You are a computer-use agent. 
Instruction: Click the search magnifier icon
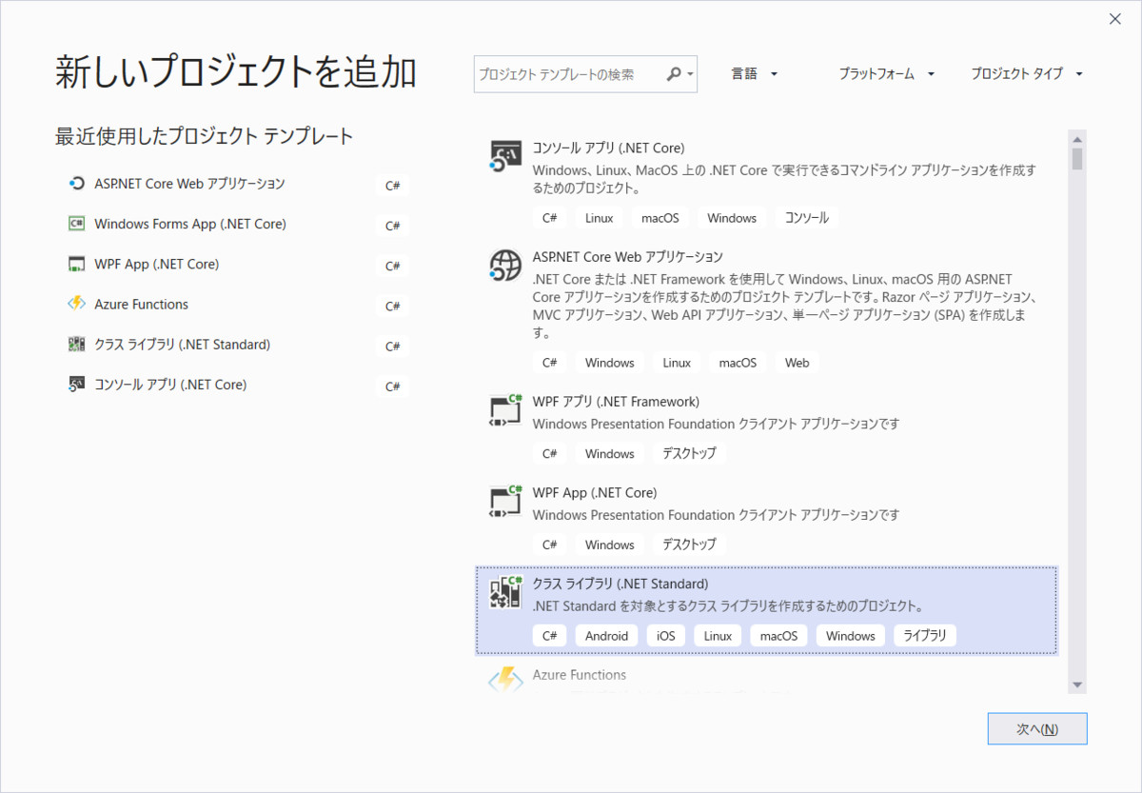click(x=674, y=74)
